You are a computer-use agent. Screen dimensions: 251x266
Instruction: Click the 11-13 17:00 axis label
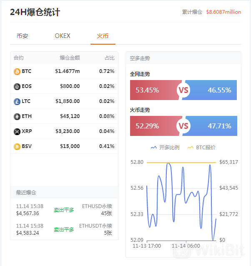(x=147, y=246)
